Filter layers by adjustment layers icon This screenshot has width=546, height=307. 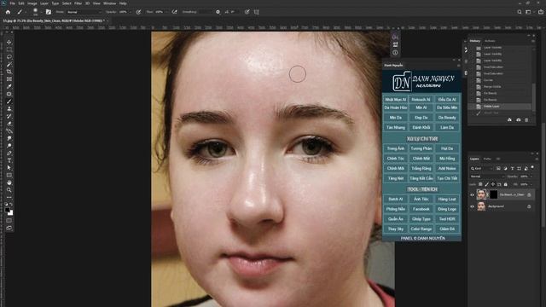[x=506, y=169]
